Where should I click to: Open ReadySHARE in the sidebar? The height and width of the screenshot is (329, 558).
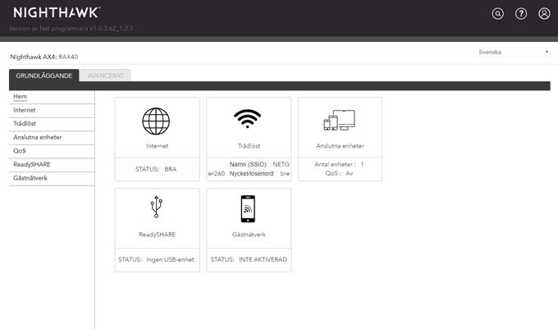click(x=52, y=164)
